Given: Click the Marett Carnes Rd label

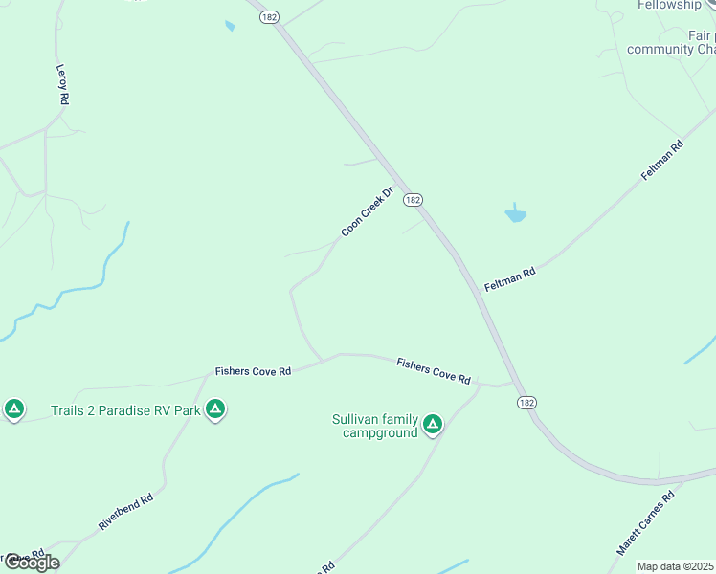Looking at the screenshot, I should (645, 523).
